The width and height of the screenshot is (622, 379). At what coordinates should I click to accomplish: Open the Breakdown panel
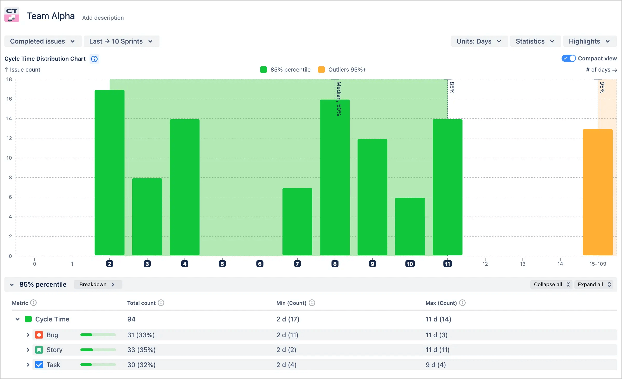[x=98, y=284]
